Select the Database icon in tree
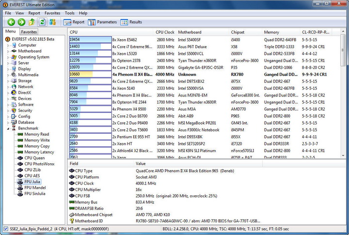Screen dimensions: 349x235 14,123
